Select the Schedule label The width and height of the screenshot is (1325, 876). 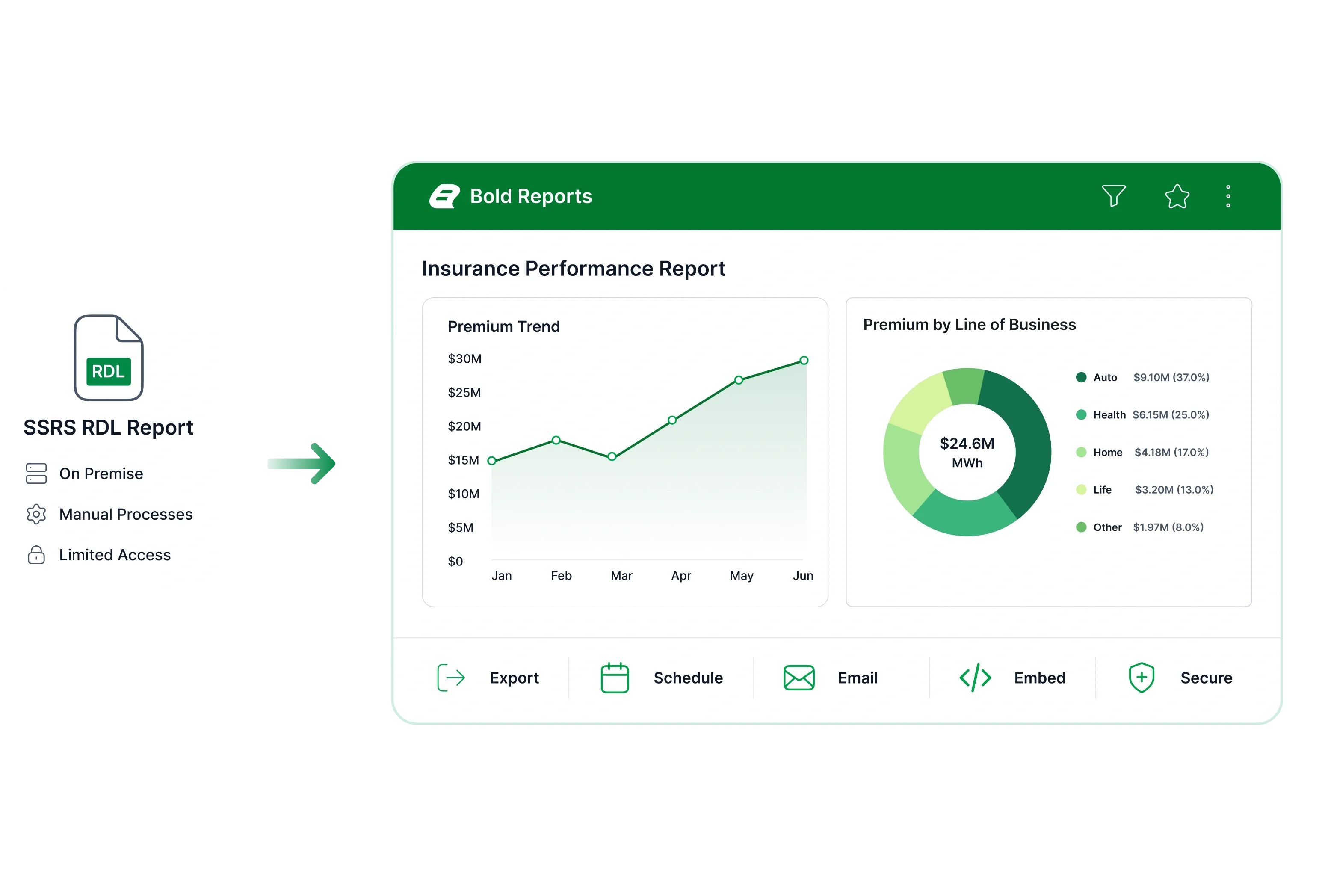(x=688, y=678)
